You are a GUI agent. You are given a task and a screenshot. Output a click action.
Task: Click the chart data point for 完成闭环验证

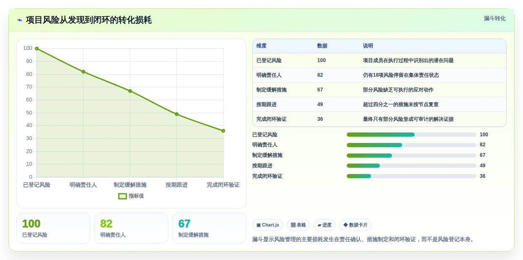click(223, 131)
